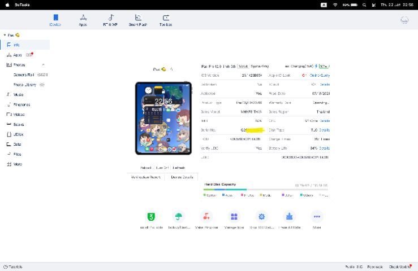
Task: Open the Manage Icon tool
Action: [x=234, y=217]
